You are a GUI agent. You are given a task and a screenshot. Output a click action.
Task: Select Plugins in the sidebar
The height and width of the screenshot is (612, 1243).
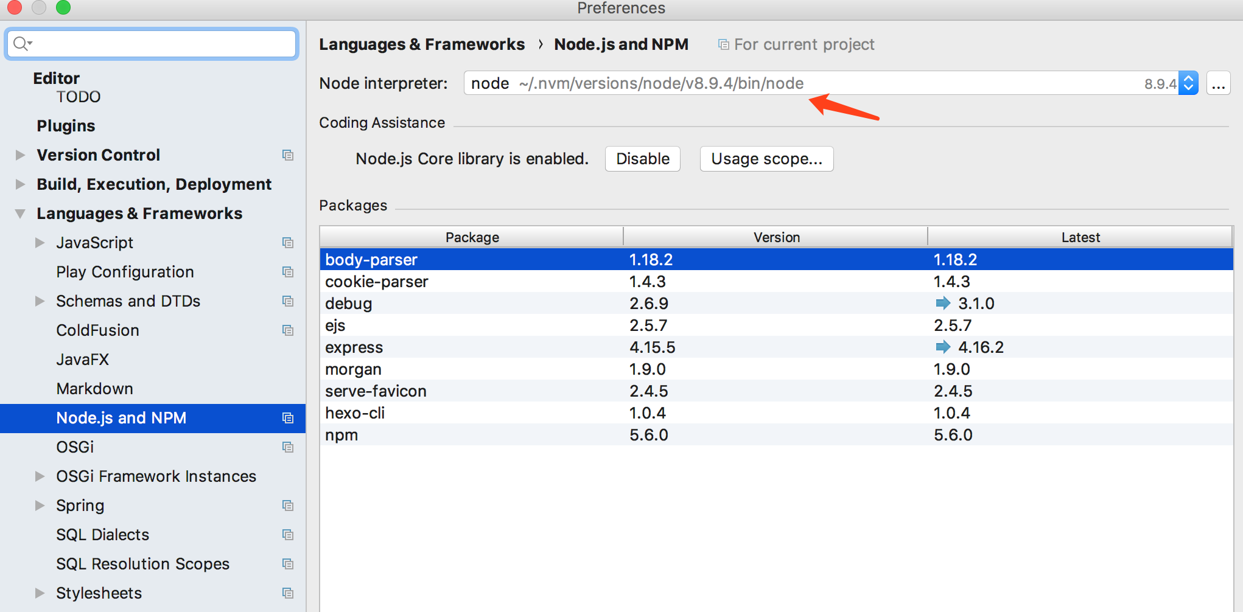tap(66, 125)
